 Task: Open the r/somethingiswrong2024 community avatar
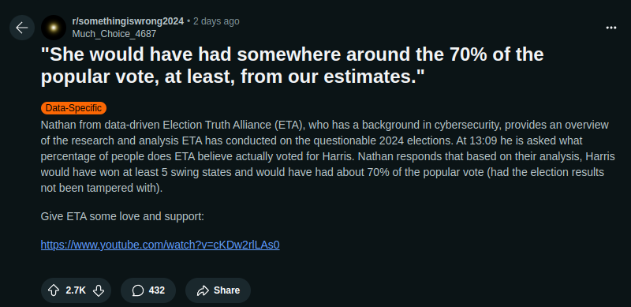click(x=54, y=28)
